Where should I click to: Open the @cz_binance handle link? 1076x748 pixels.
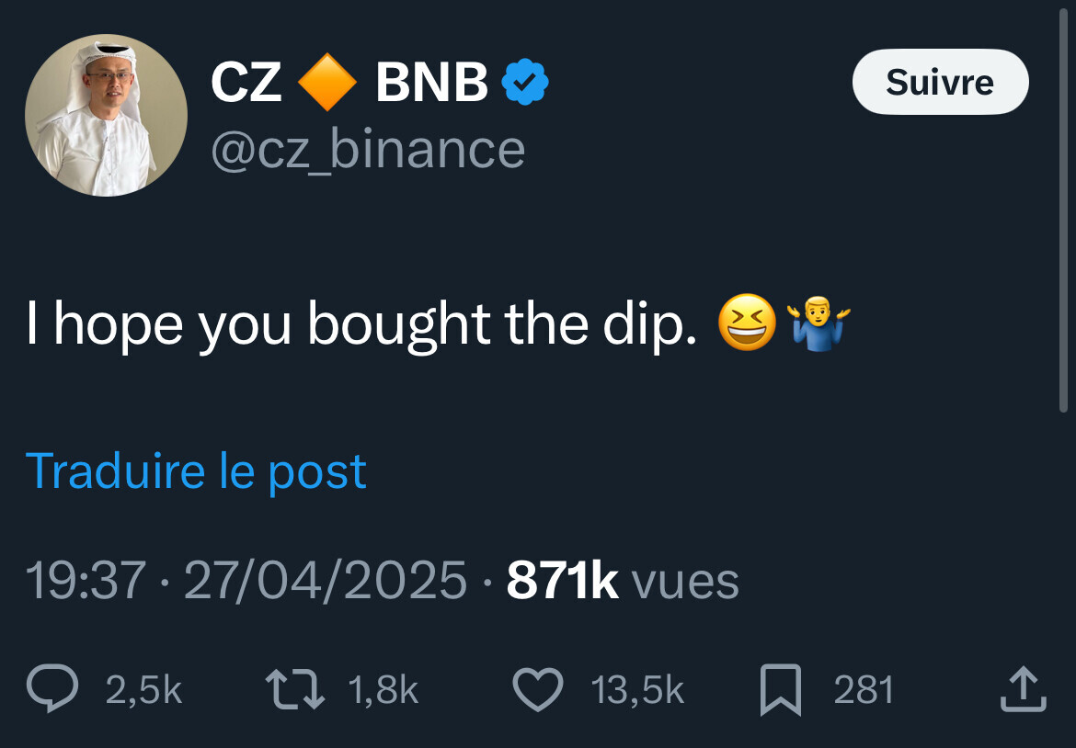click(368, 150)
